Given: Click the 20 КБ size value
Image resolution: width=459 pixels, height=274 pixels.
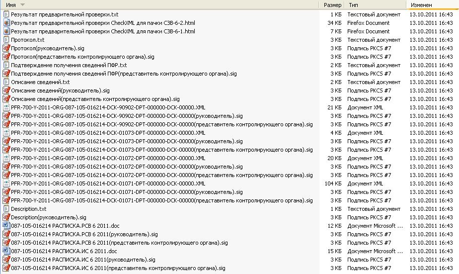Looking at the screenshot, I should [x=334, y=158].
